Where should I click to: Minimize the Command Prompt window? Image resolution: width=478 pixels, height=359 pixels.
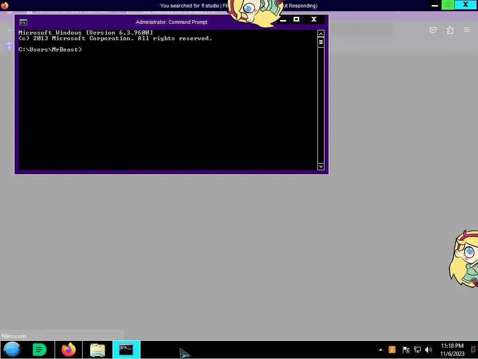(x=283, y=20)
